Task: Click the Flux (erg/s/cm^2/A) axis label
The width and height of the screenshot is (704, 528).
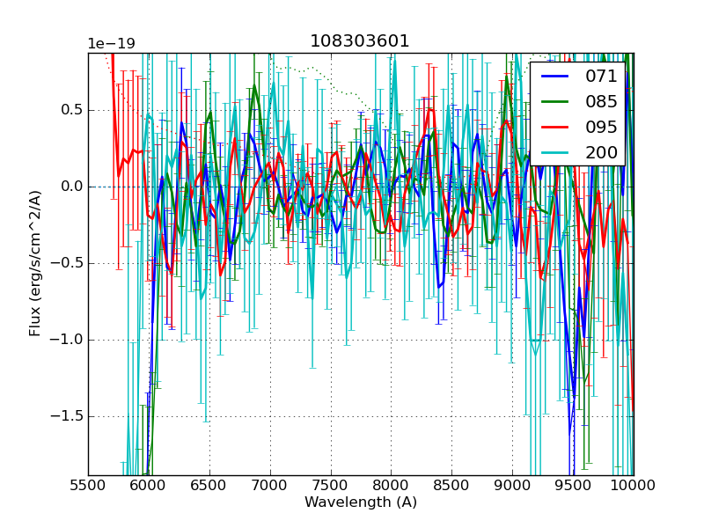Action: click(35, 264)
